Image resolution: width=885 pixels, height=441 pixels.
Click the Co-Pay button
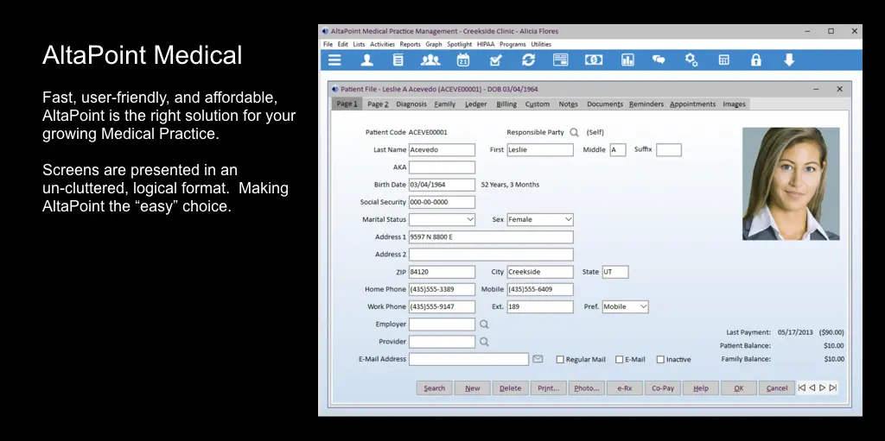point(663,388)
